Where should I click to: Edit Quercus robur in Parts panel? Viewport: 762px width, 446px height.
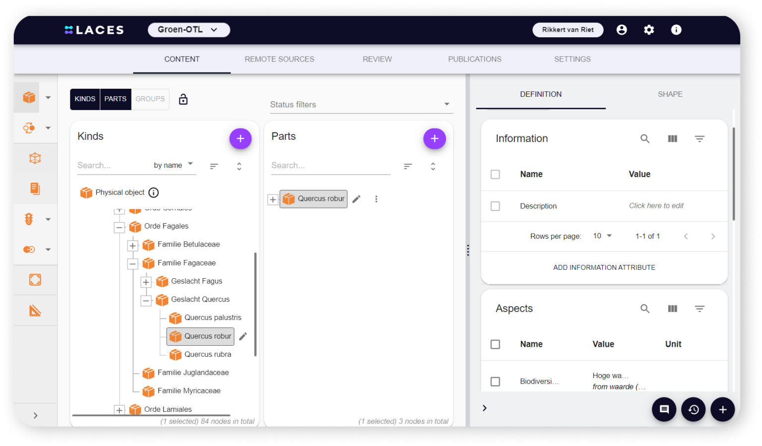(356, 199)
